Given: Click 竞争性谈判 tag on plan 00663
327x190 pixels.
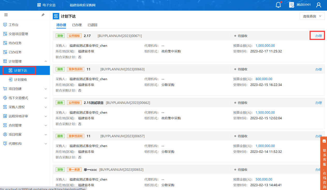Looking at the screenshot, I should 76,69.
